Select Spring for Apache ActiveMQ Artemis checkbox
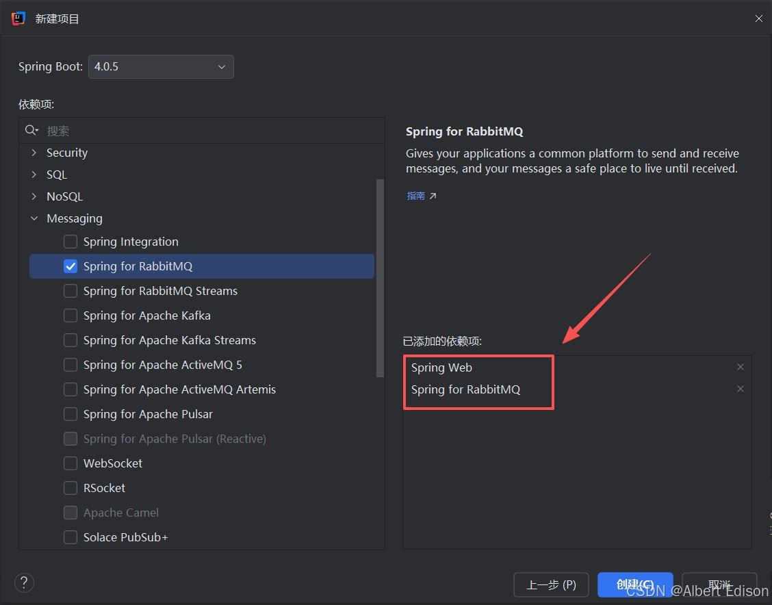 tap(70, 389)
